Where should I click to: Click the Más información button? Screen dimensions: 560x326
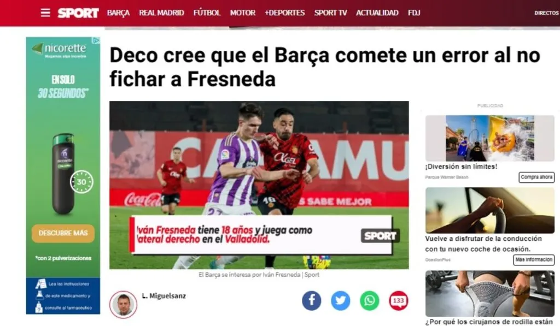(x=534, y=260)
